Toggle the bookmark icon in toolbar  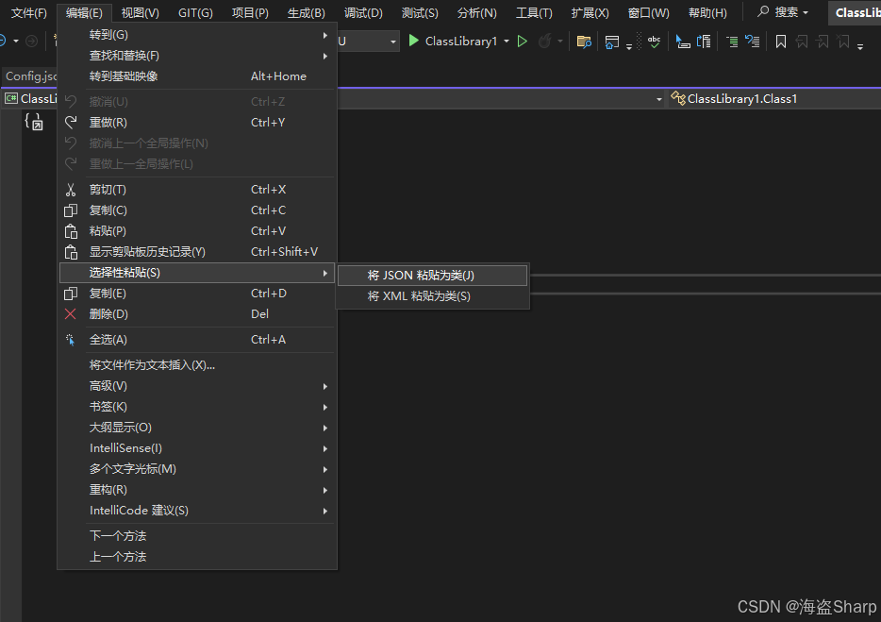[x=781, y=42]
